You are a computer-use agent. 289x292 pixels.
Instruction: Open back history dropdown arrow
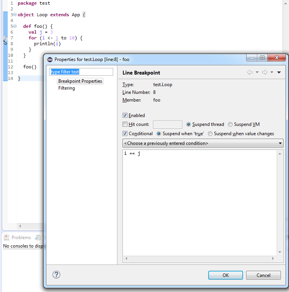[257, 72]
